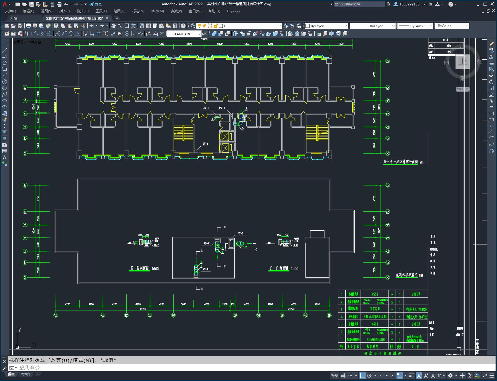Toggle object snap tracking in the status bar
Viewport: 497px width, 381px height.
392,375
